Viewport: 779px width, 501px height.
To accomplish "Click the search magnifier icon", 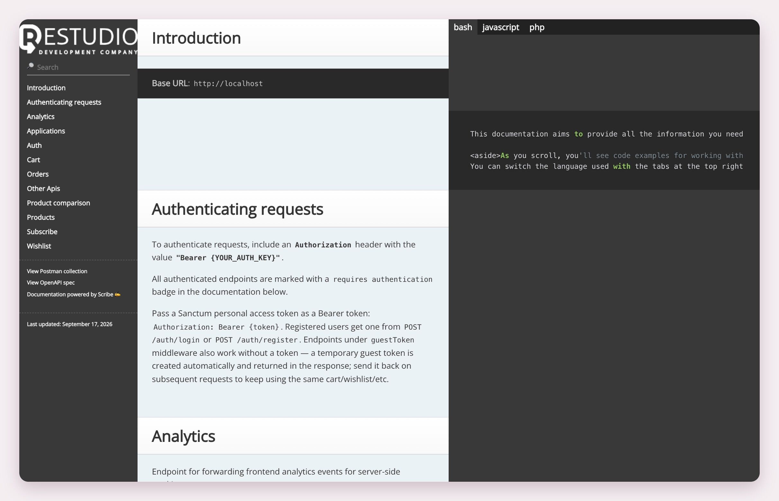I will (31, 66).
